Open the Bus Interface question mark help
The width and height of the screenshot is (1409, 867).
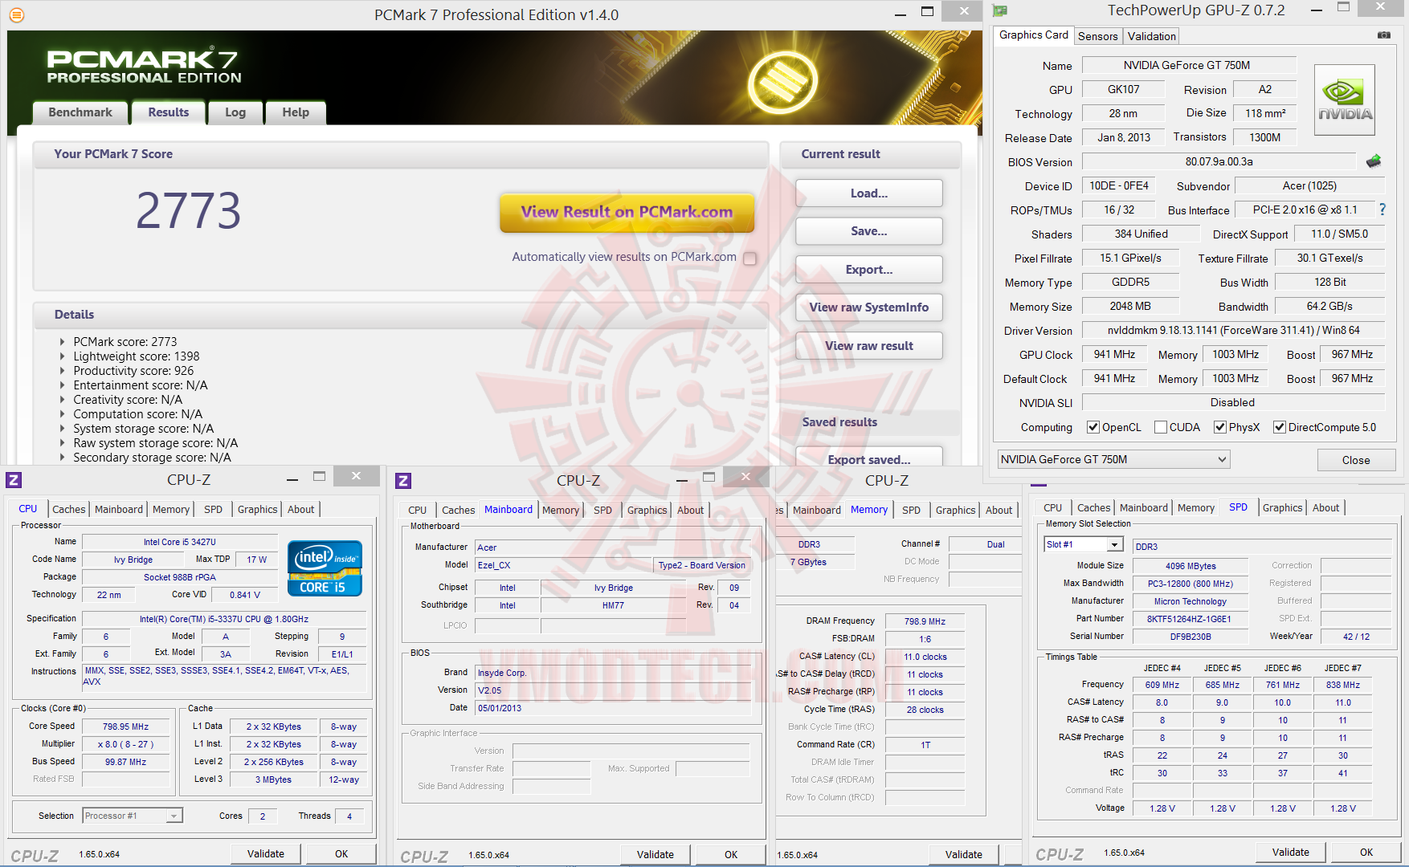coord(1382,210)
